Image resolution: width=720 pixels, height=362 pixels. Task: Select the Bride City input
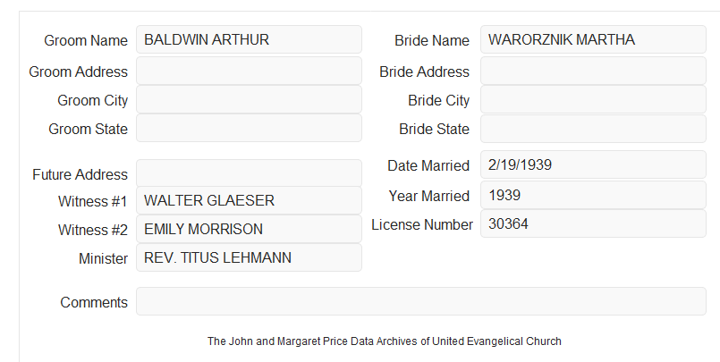(x=593, y=99)
